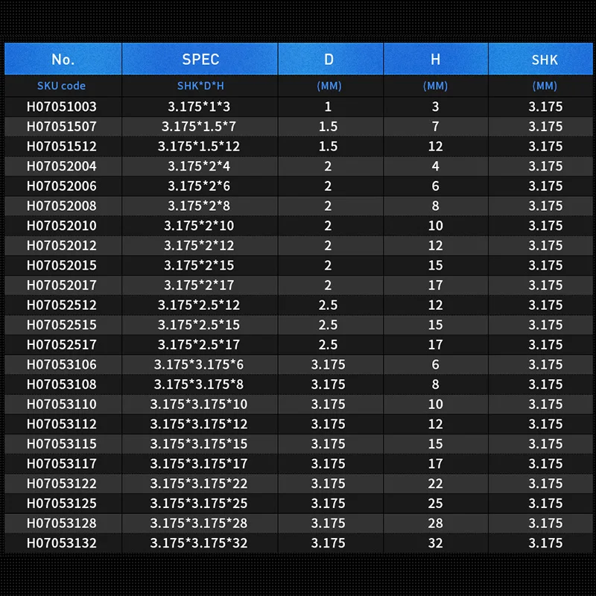Click the D value in the H07052006 row

tap(329, 186)
